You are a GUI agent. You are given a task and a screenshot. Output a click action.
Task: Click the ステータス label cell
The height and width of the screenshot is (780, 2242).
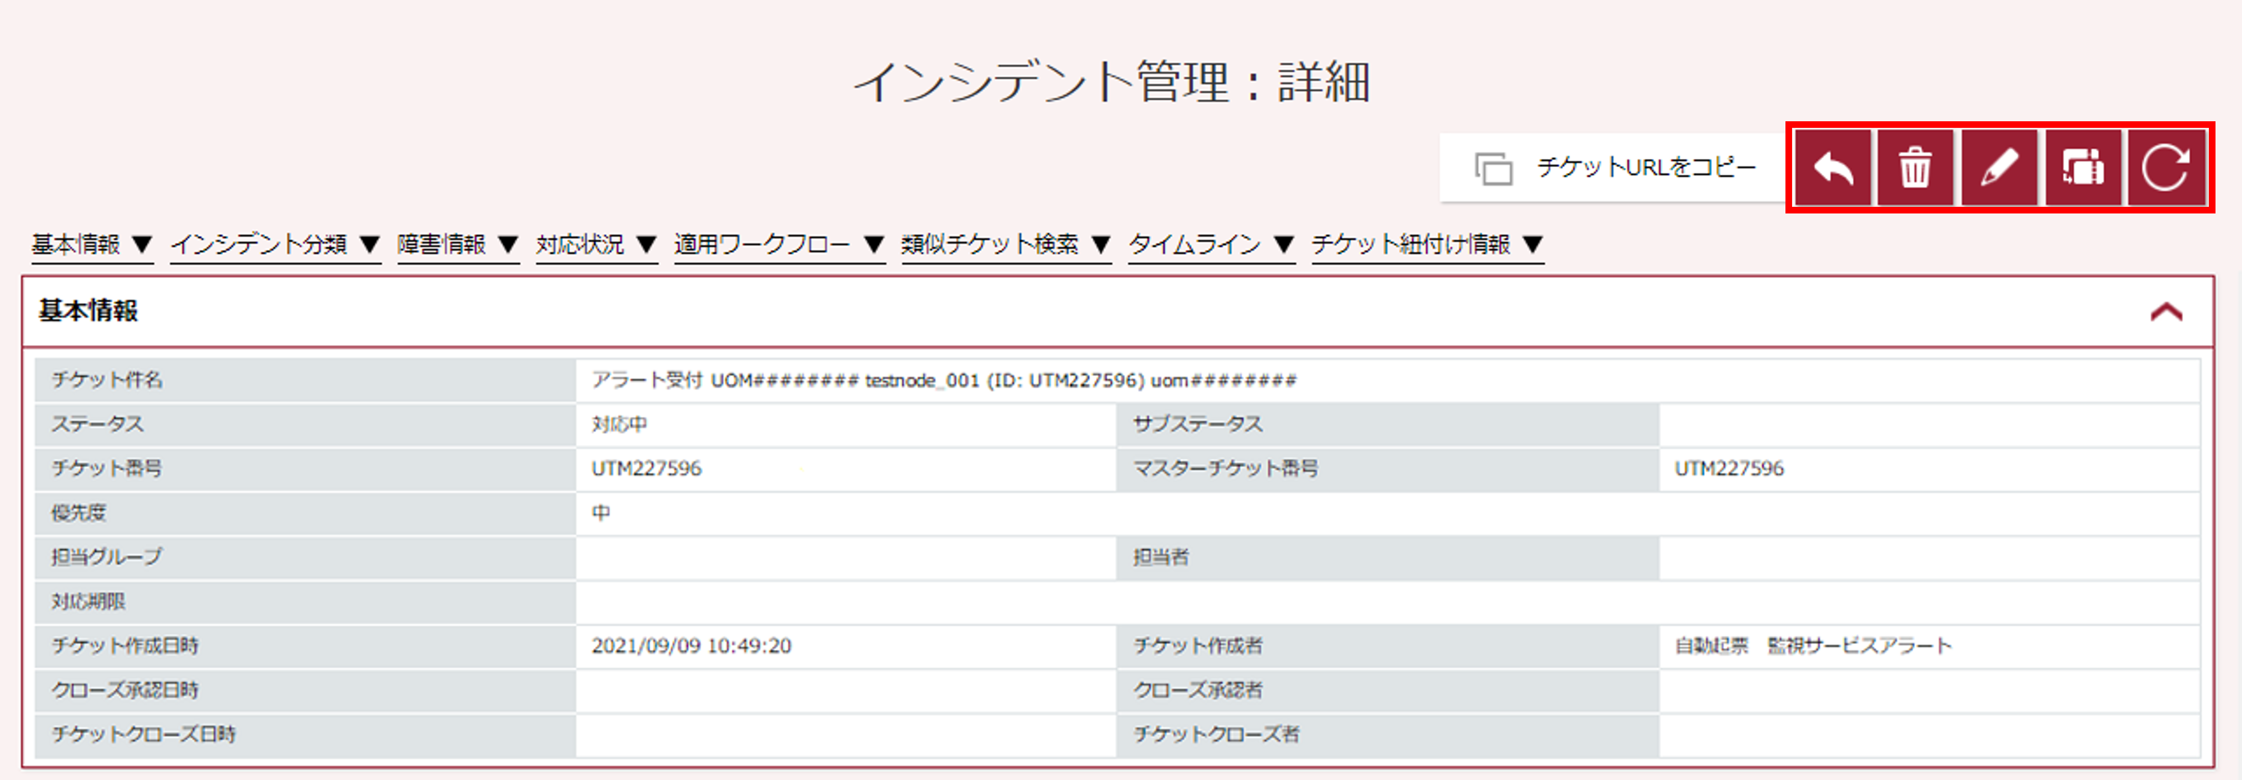pyautogui.click(x=305, y=425)
